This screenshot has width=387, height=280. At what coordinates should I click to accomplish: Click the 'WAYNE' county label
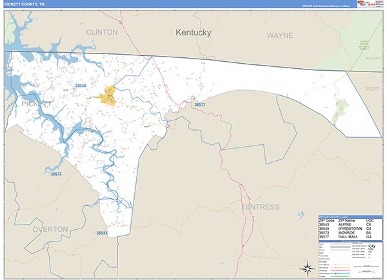280,35
